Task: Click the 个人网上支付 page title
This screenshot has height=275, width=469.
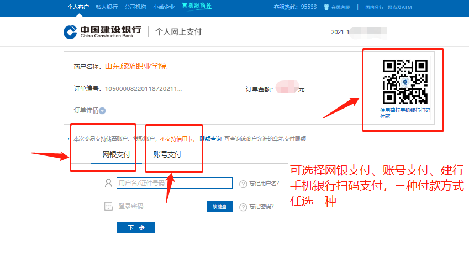Action: tap(178, 31)
